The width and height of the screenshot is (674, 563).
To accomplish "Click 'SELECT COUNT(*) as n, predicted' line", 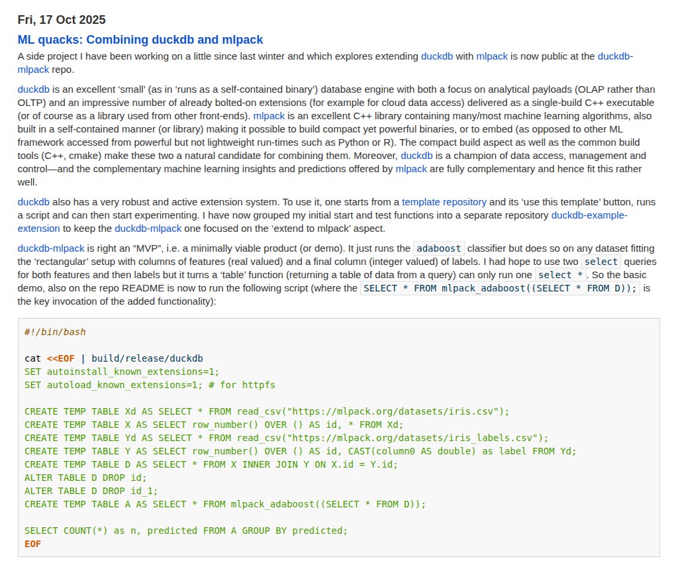I will click(x=185, y=531).
